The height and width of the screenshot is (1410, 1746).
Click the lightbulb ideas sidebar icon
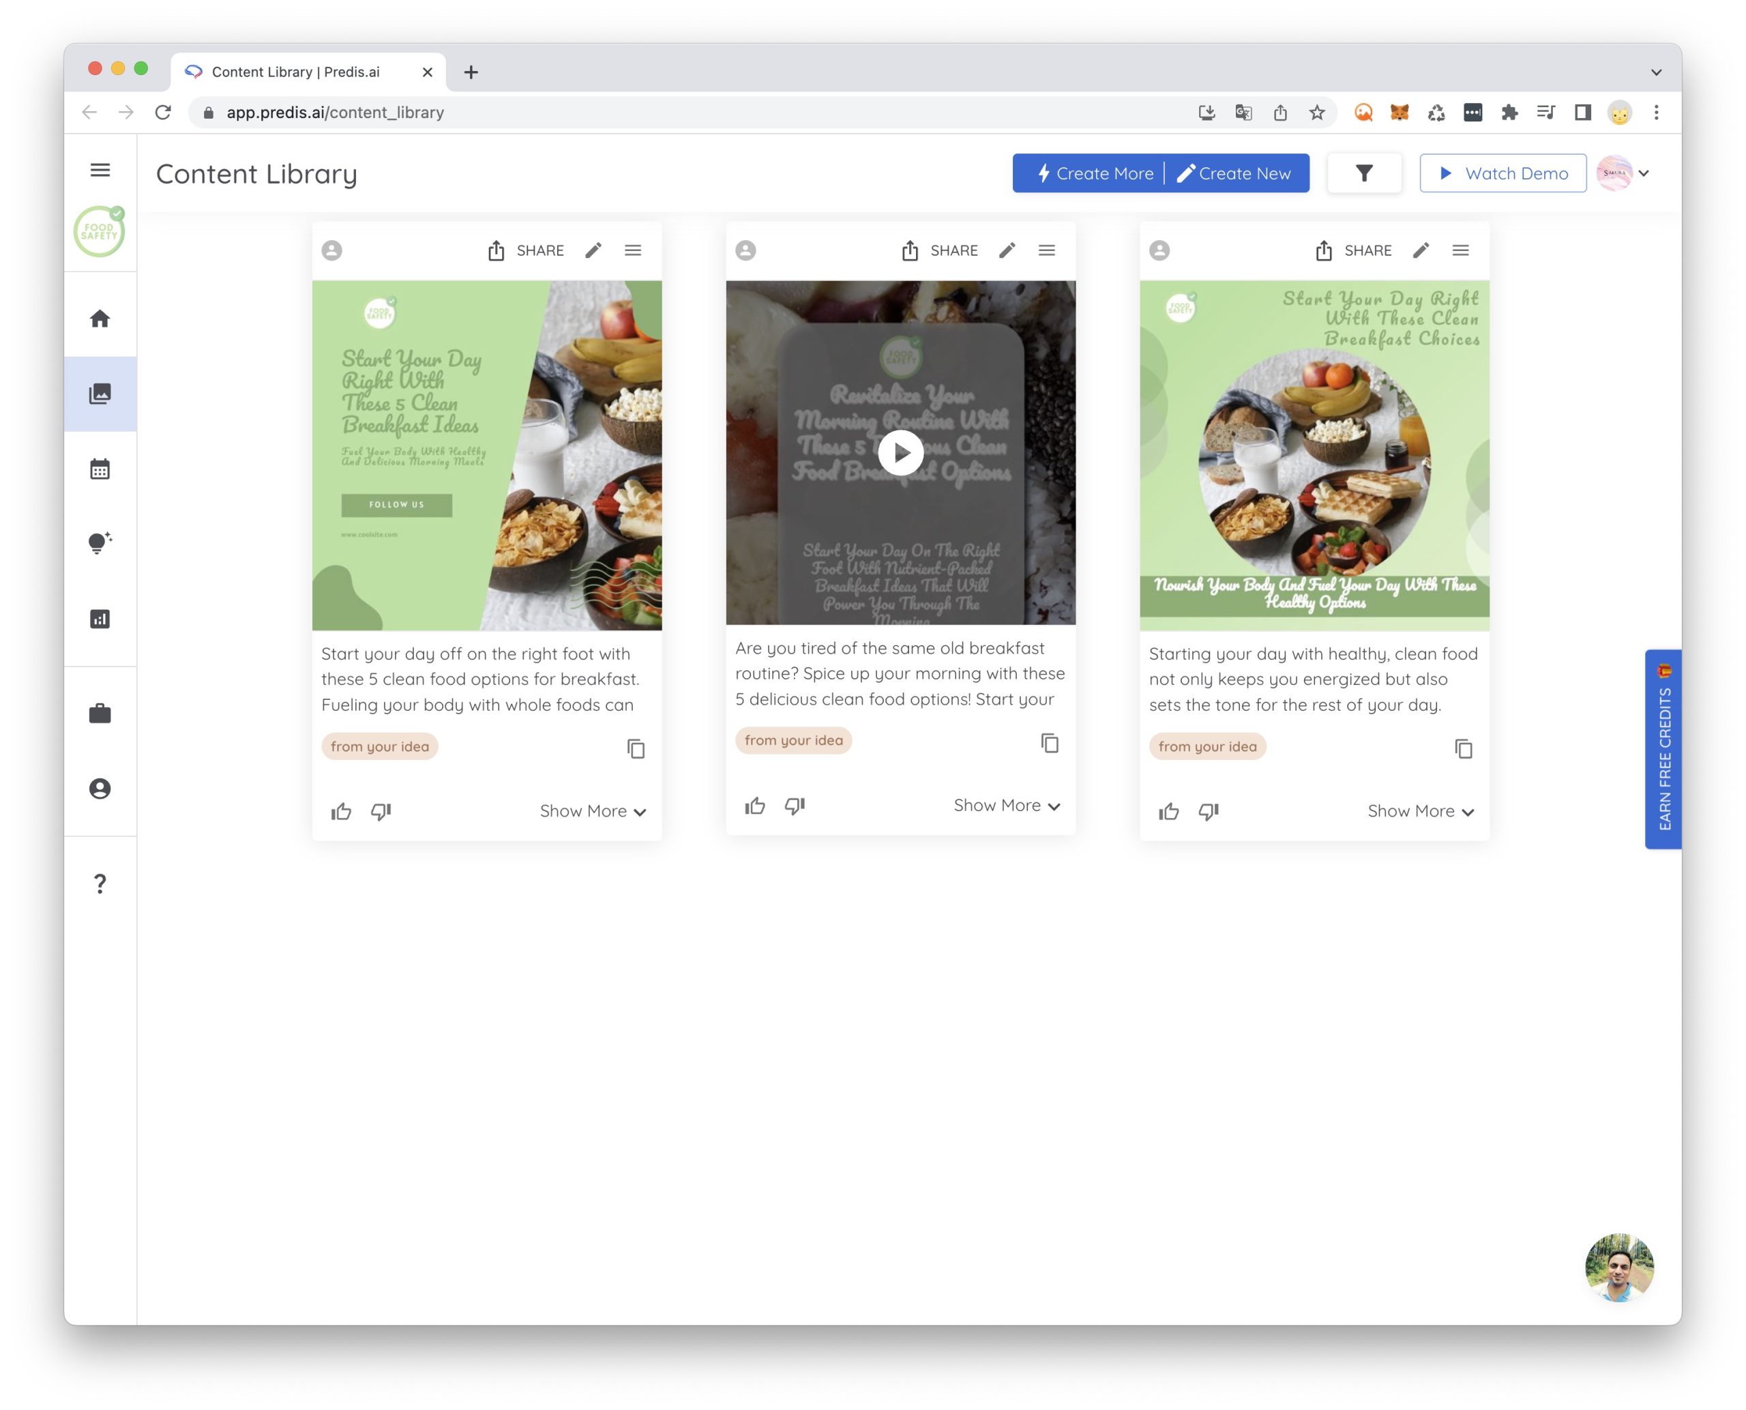point(100,542)
